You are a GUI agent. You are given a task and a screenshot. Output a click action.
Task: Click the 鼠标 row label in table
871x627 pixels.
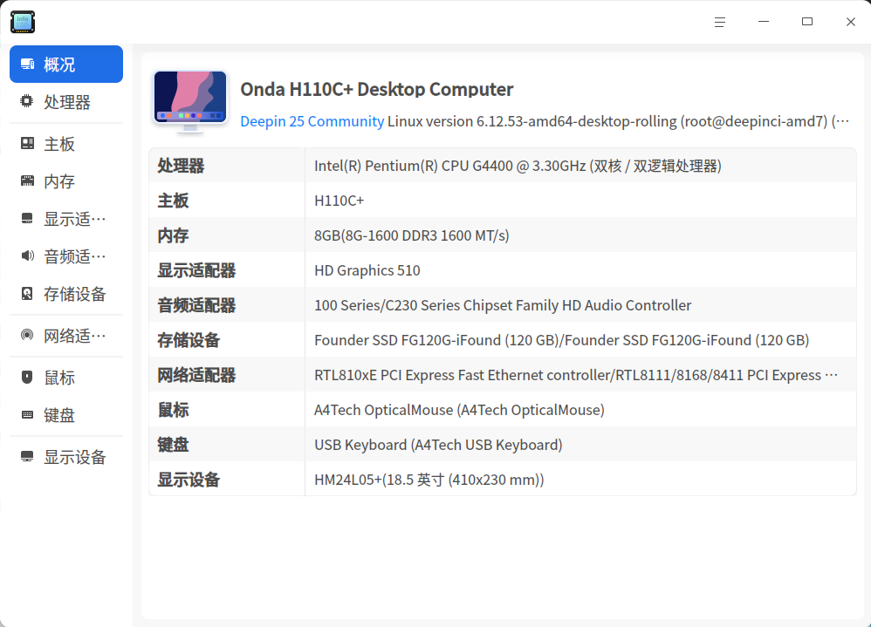[174, 411]
